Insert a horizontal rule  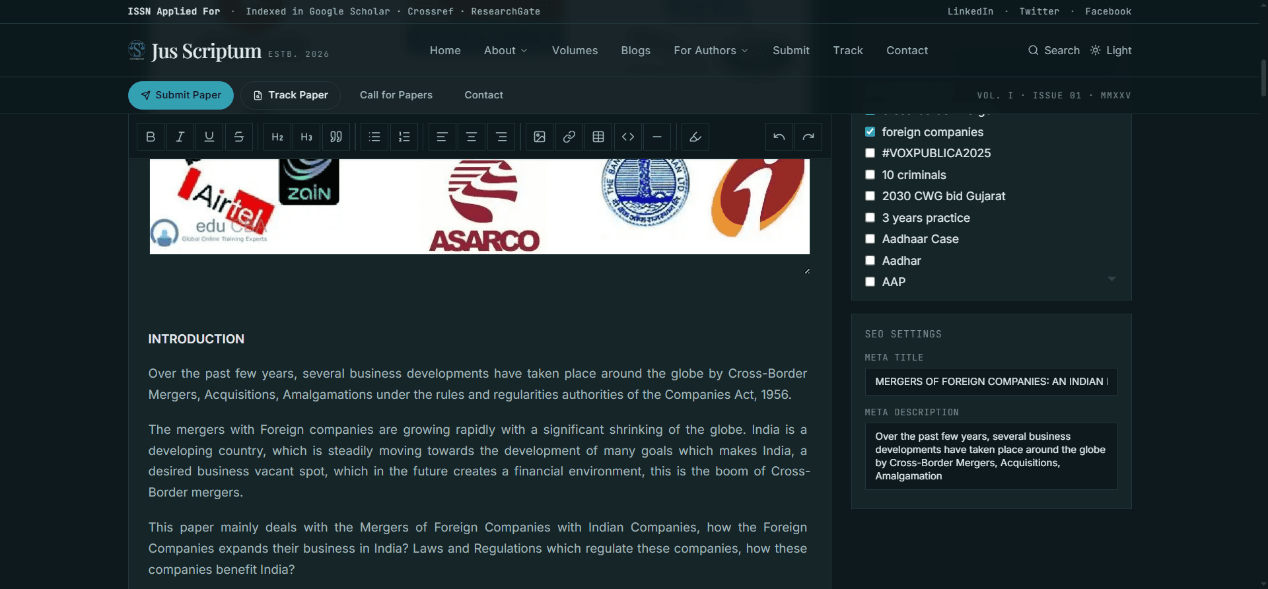tap(657, 137)
